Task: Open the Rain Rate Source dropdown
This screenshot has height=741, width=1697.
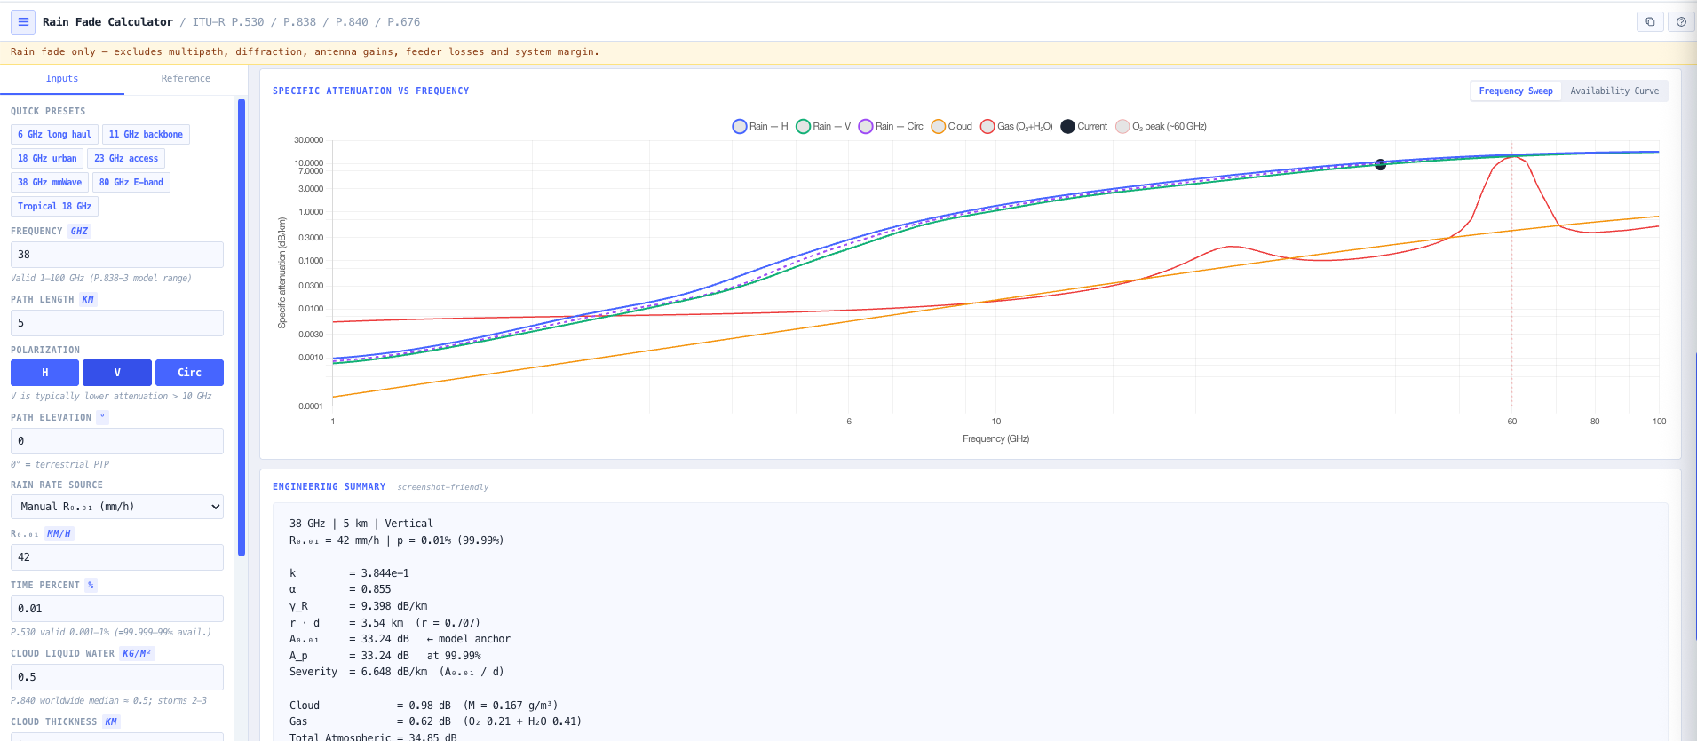Action: coord(117,507)
